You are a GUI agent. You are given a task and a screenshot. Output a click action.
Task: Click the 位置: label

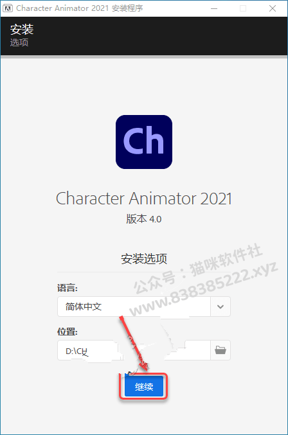(67, 332)
